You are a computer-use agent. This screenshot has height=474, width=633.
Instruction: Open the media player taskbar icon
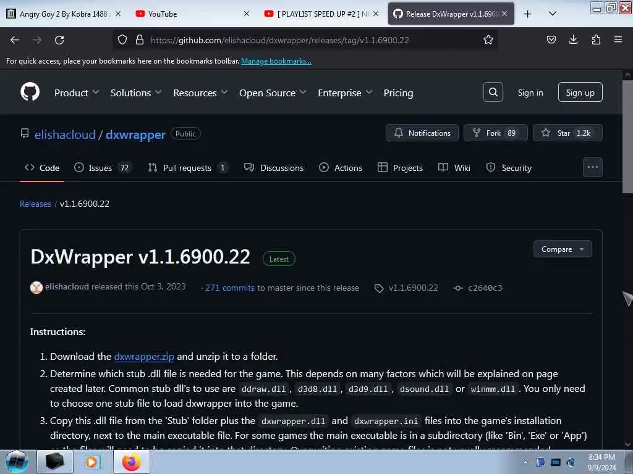pos(91,462)
